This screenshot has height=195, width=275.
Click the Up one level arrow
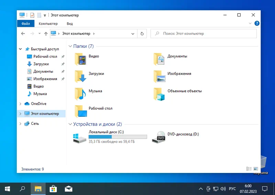click(46, 34)
